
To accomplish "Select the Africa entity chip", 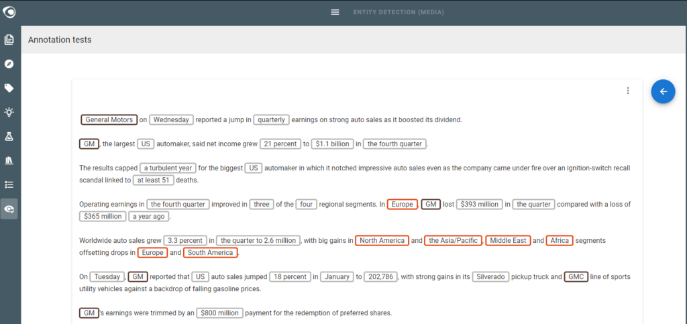I will coord(560,240).
